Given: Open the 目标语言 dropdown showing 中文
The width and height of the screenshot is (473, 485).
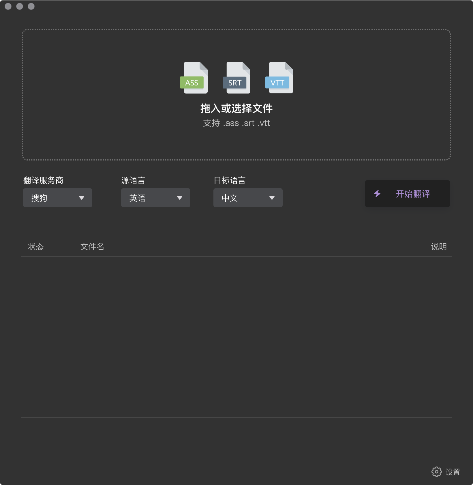Looking at the screenshot, I should [248, 198].
